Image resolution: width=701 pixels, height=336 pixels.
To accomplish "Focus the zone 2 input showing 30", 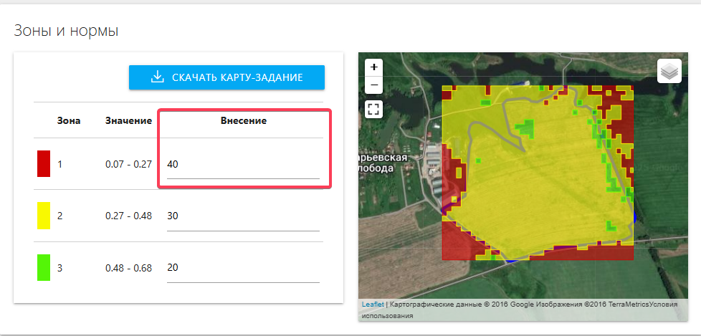I will (x=242, y=216).
